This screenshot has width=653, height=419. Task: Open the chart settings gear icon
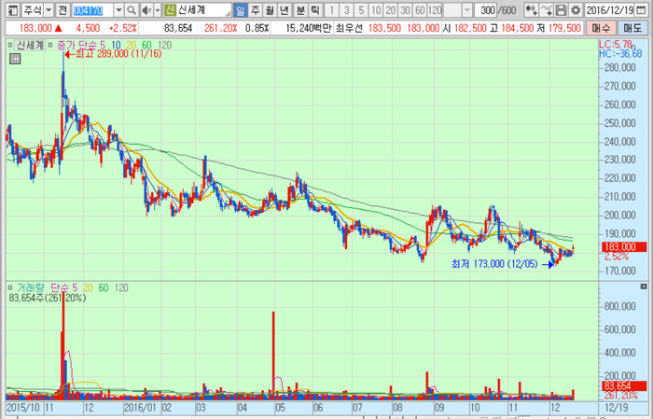click(576, 10)
